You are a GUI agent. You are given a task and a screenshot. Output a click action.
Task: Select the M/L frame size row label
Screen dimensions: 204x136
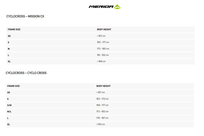coord(9,112)
